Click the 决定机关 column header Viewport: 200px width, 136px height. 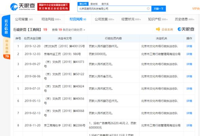(x=161, y=38)
